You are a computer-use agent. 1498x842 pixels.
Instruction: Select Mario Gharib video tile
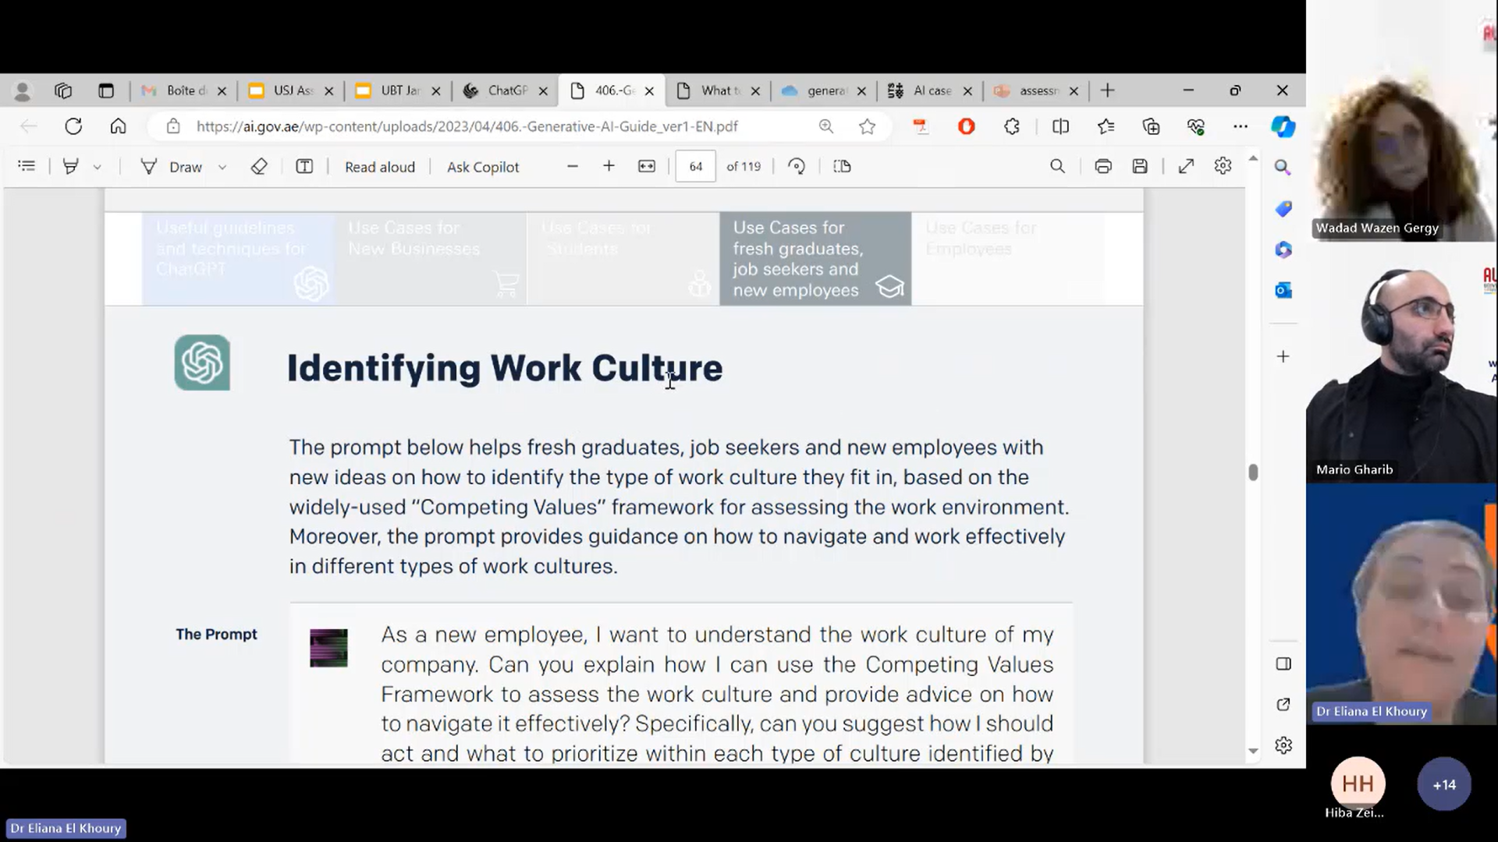pyautogui.click(x=1401, y=363)
